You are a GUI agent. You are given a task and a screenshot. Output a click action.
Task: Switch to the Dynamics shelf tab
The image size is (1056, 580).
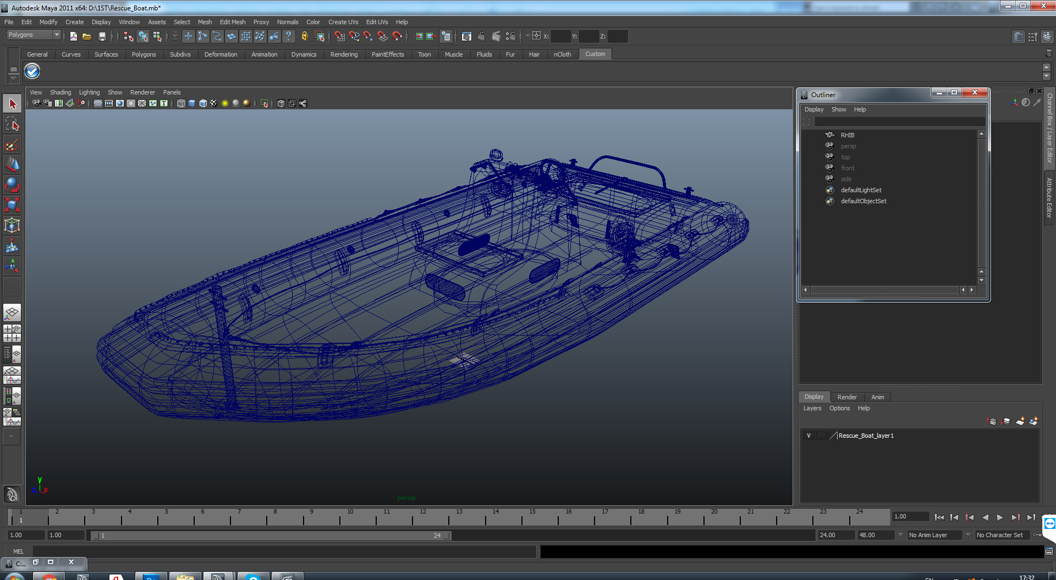tap(304, 54)
